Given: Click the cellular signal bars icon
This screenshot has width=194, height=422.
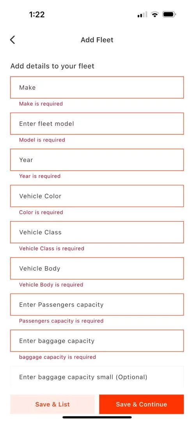Looking at the screenshot, I should click(x=142, y=15).
